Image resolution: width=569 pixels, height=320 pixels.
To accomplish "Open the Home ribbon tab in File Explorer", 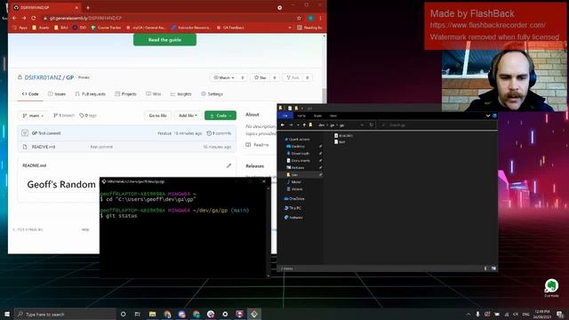I will click(301, 116).
